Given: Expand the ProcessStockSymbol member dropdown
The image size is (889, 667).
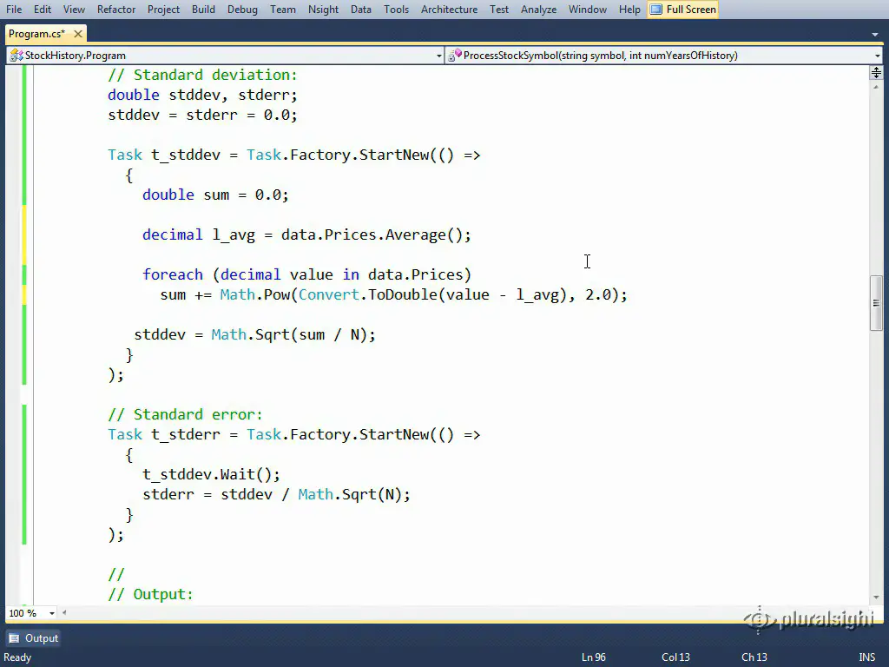Looking at the screenshot, I should click(877, 56).
